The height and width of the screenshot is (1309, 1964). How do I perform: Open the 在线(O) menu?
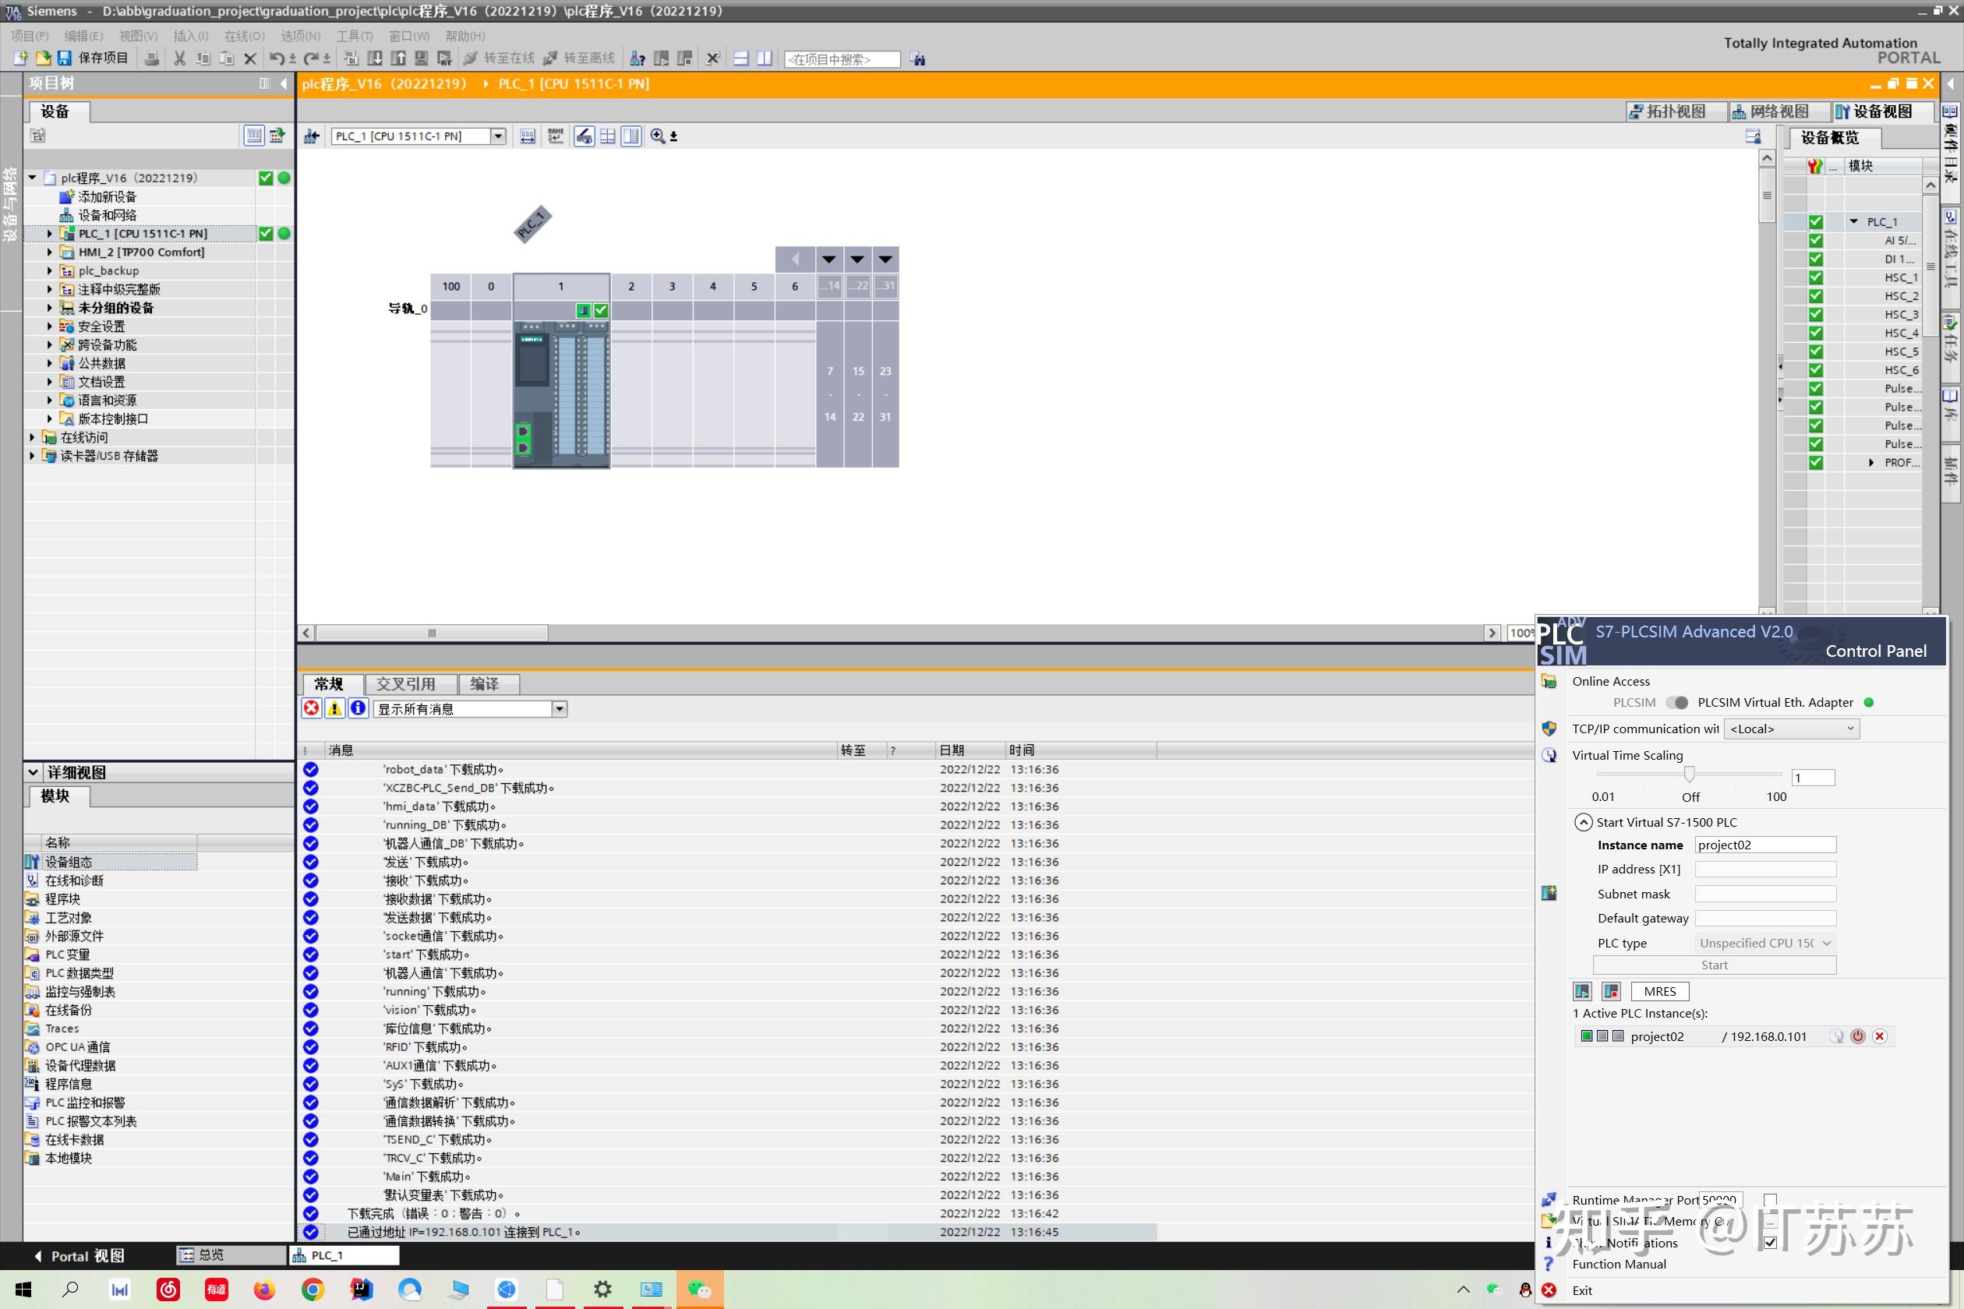coord(244,36)
